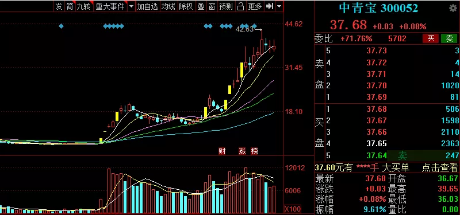Open the 预测 forecast tool
This screenshot has width=460, height=215.
[x=226, y=6]
